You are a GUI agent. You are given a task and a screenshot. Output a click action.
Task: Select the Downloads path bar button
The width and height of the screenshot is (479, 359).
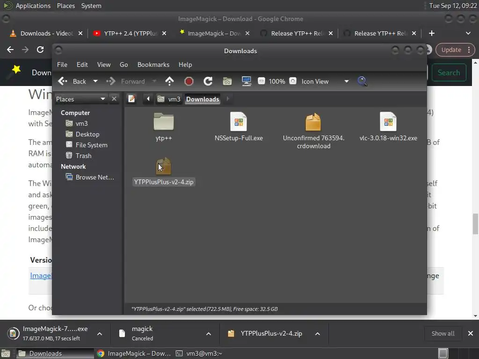(203, 99)
